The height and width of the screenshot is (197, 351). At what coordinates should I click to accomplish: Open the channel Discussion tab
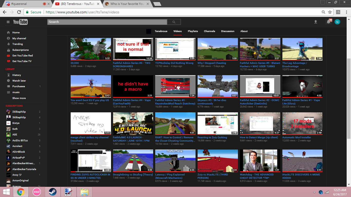pos(228,31)
